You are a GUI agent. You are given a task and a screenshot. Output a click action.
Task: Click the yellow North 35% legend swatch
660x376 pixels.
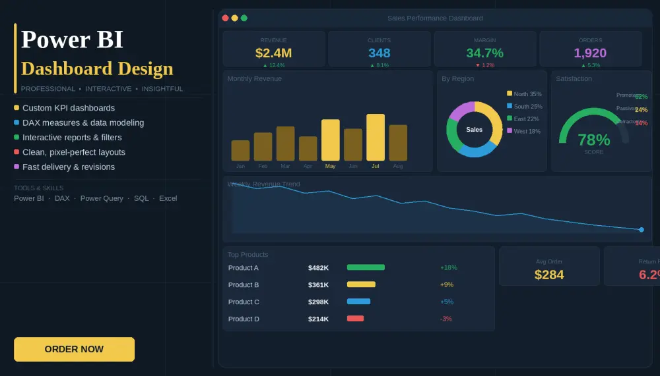(x=510, y=94)
